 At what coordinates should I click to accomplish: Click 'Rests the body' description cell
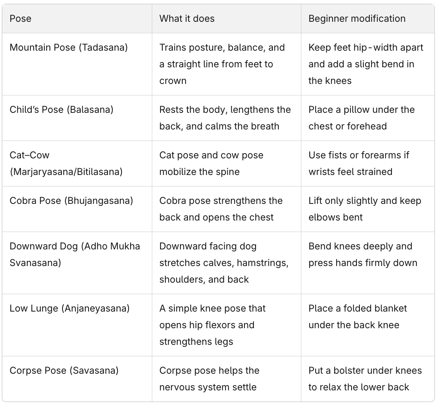coord(226,118)
